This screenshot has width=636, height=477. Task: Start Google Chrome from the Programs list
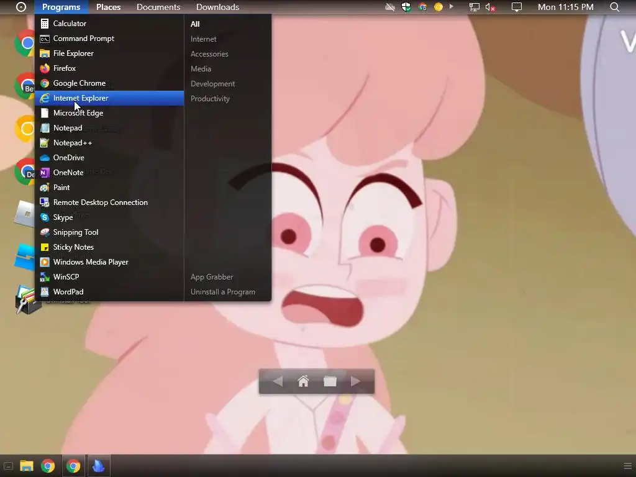point(109,83)
